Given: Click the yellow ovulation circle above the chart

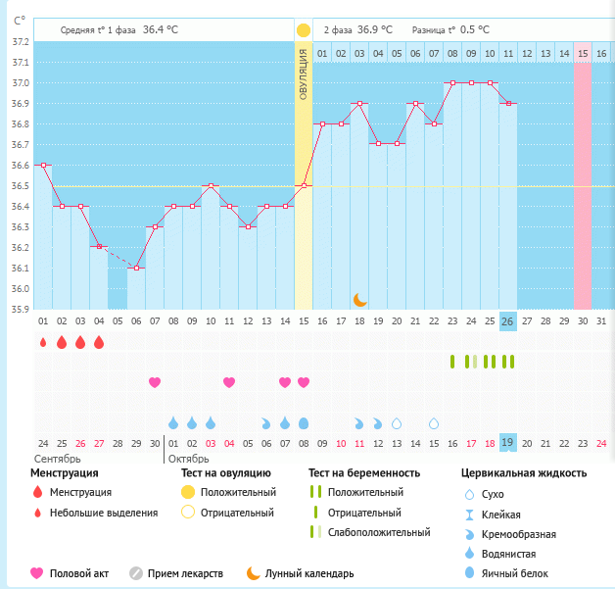Looking at the screenshot, I should (x=304, y=30).
